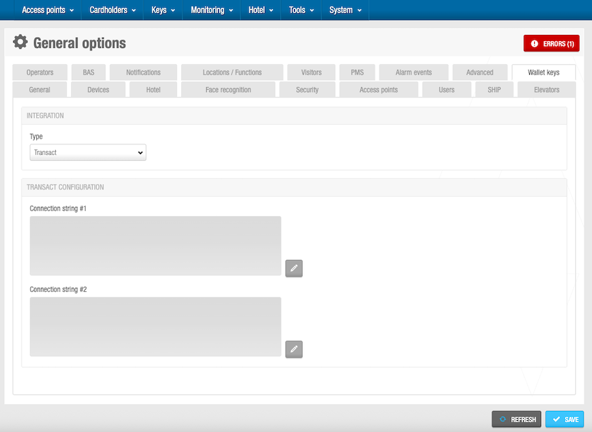Open the integration Type dropdown
592x432 pixels.
[88, 153]
